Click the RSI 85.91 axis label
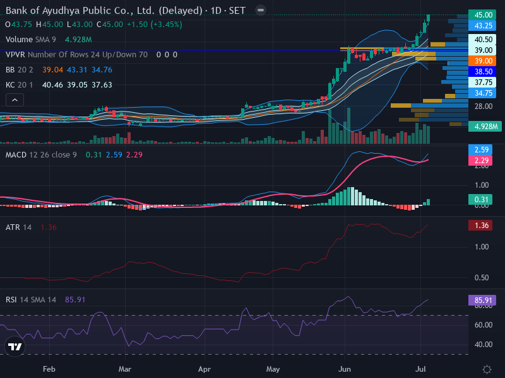This screenshot has height=378, width=505. (482, 301)
